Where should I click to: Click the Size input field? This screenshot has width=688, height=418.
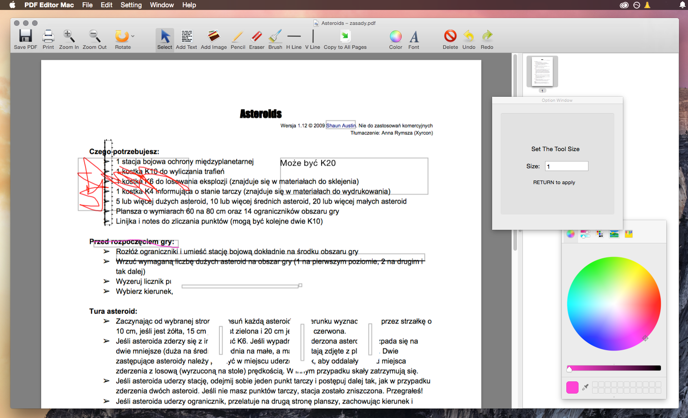[566, 166]
